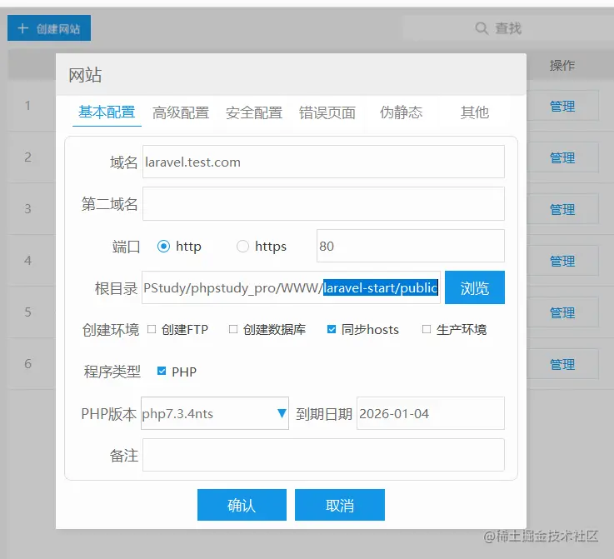The width and height of the screenshot is (614, 559).
Task: Focus the 第二域名 input field
Action: point(323,203)
